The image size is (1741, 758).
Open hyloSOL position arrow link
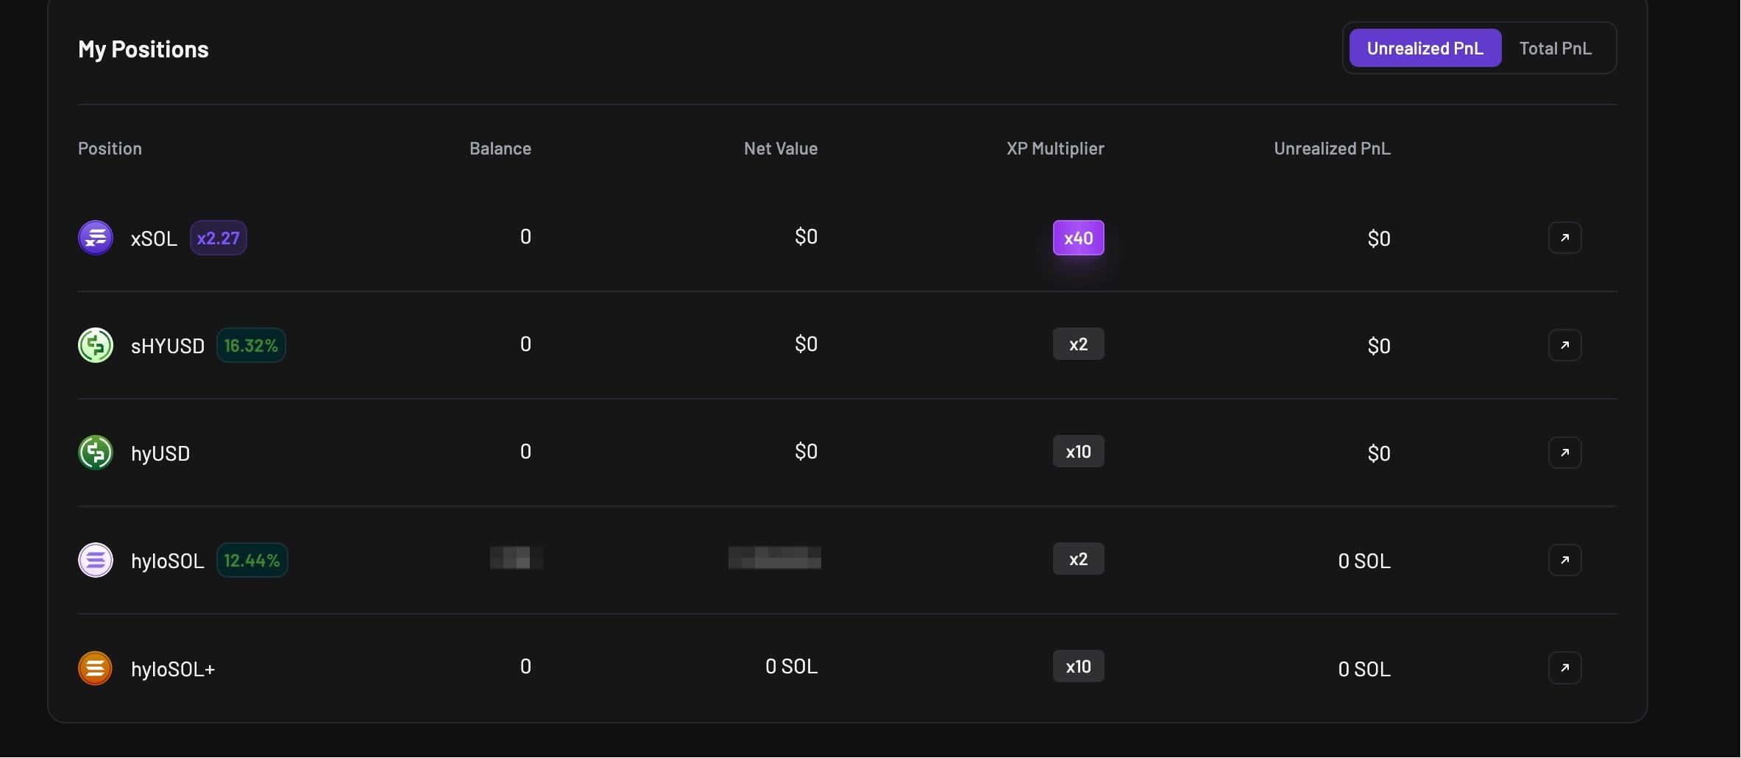coord(1564,560)
